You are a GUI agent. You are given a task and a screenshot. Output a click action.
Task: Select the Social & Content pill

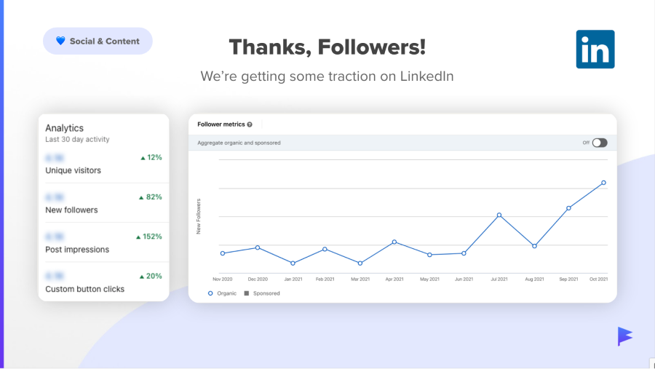[98, 41]
